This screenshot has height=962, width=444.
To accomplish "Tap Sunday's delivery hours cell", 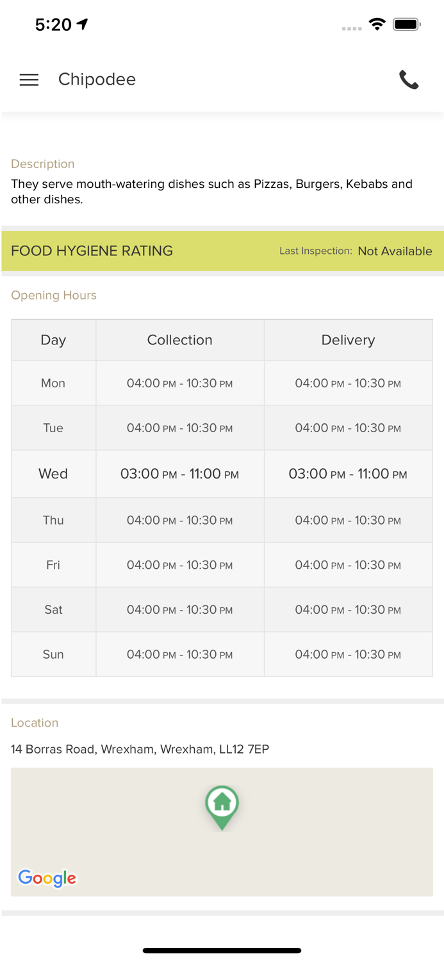I will tap(348, 655).
